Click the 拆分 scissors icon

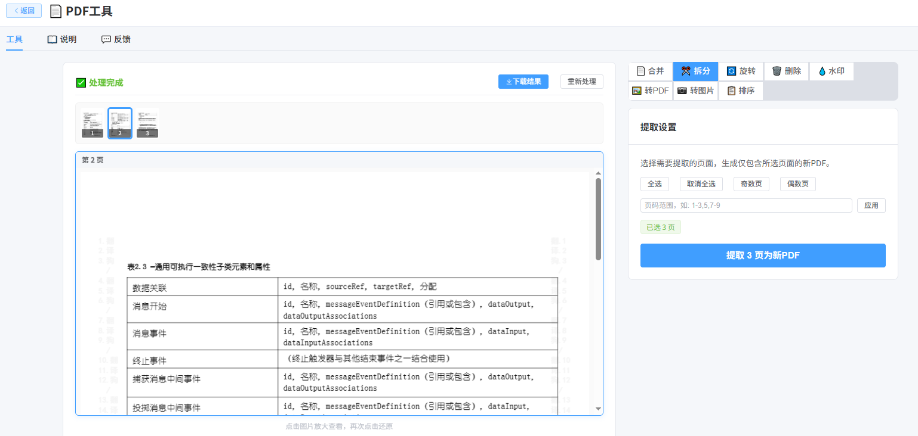click(x=686, y=71)
